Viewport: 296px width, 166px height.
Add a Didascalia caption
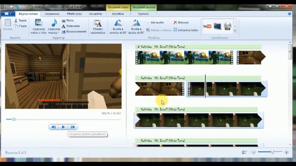[71, 26]
